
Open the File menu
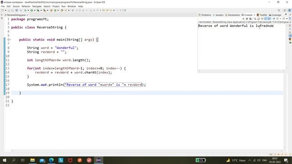[3, 6]
